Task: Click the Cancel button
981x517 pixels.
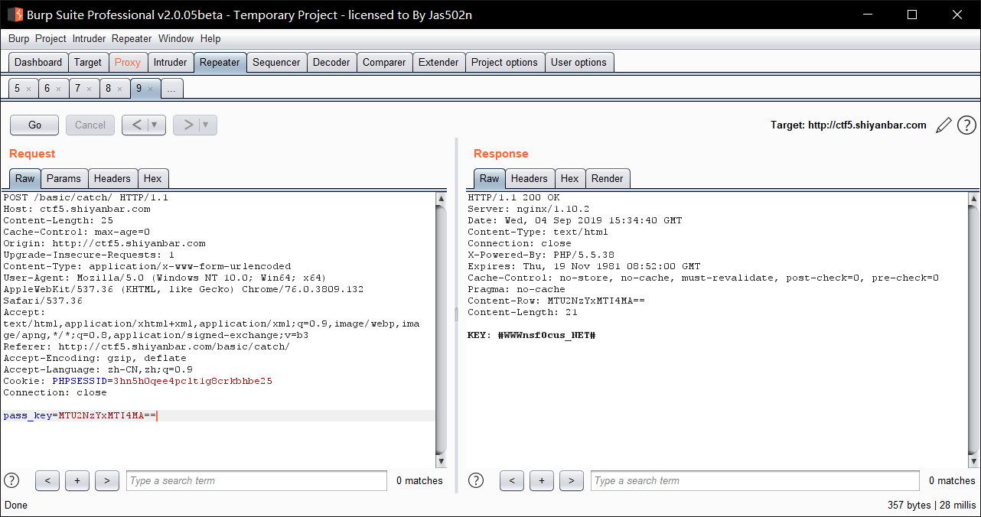Action: [x=90, y=125]
